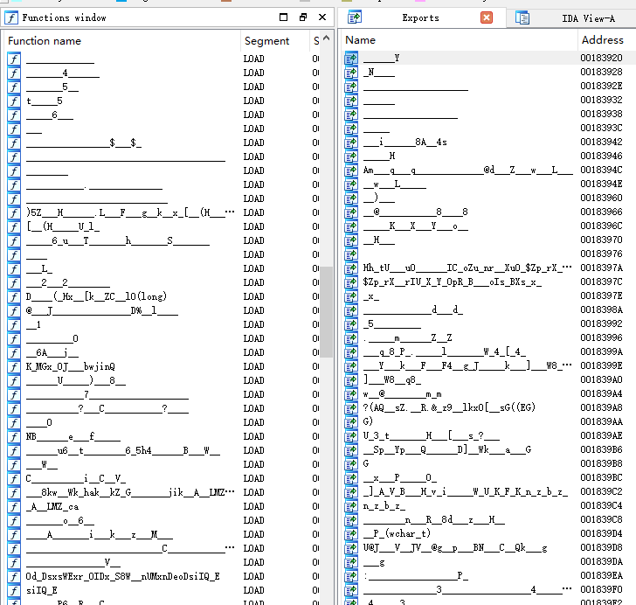The width and height of the screenshot is (636, 605).
Task: Close the Exports tab with red X
Action: point(487,17)
